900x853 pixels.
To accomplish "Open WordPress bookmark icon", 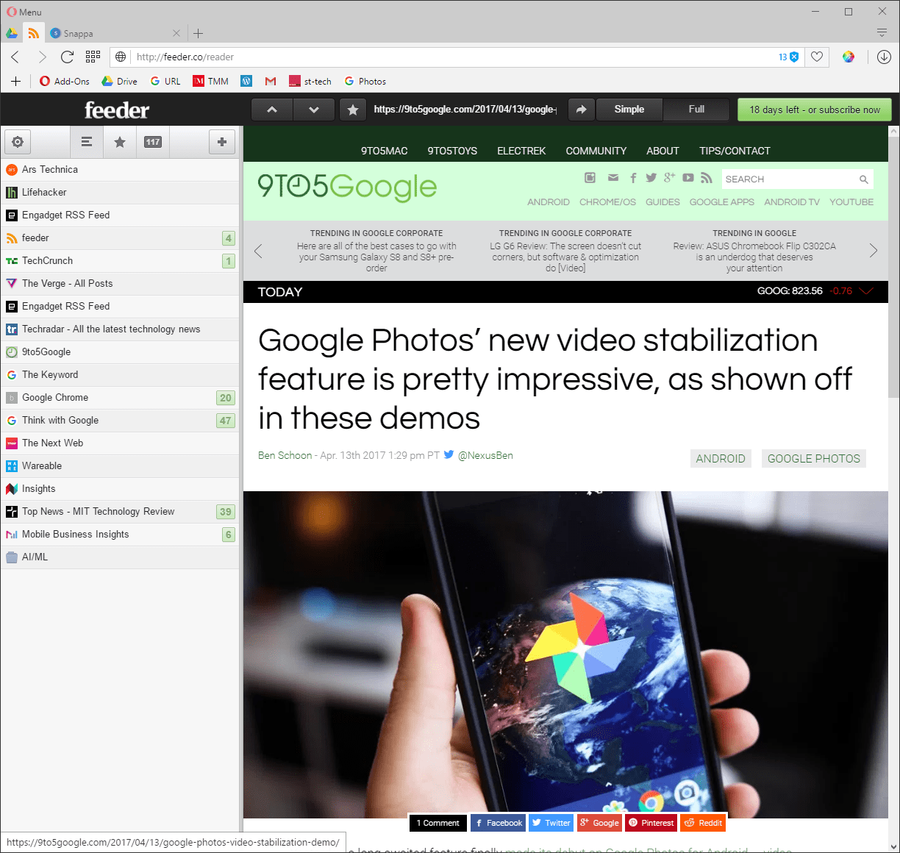I will [x=246, y=82].
